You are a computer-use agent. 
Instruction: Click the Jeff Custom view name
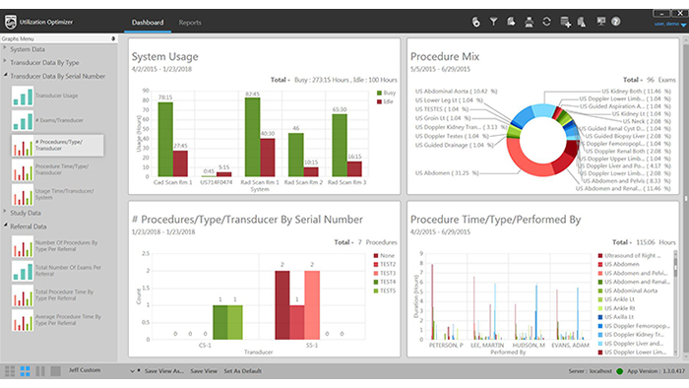pyautogui.click(x=85, y=370)
